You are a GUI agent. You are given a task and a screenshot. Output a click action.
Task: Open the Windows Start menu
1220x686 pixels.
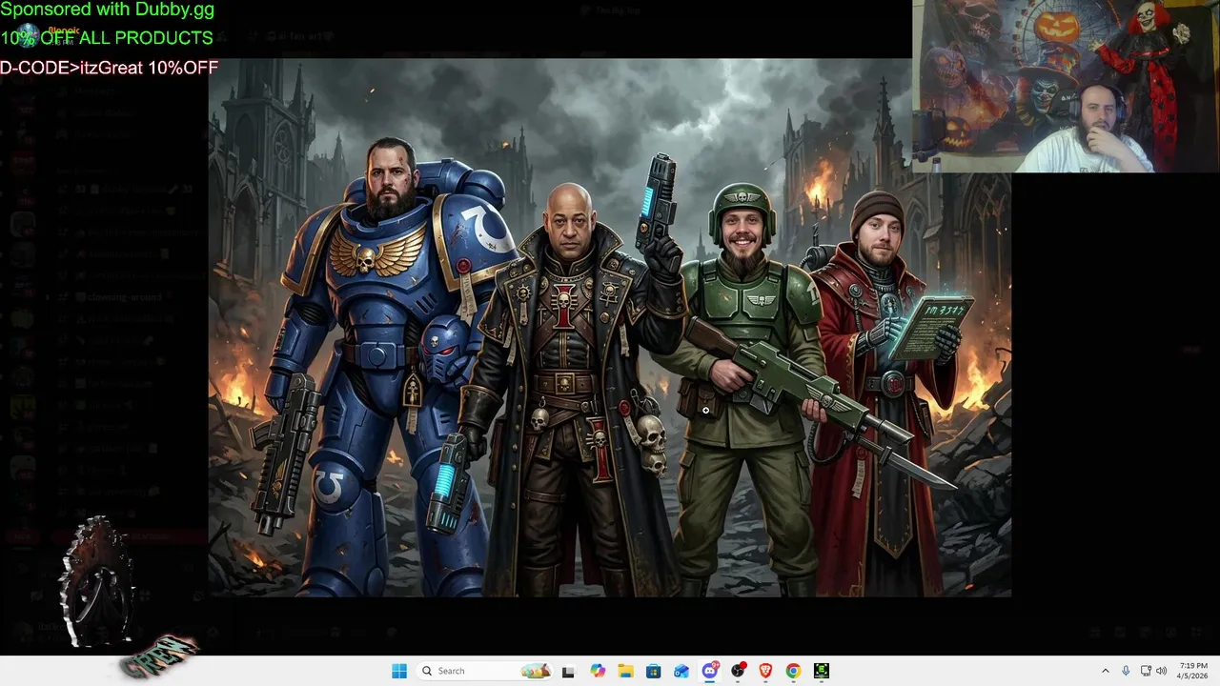(399, 671)
